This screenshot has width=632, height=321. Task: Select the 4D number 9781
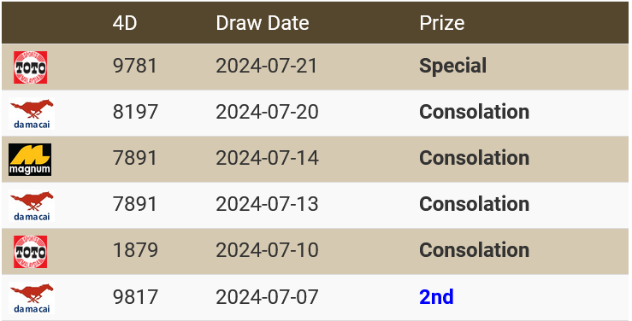134,66
